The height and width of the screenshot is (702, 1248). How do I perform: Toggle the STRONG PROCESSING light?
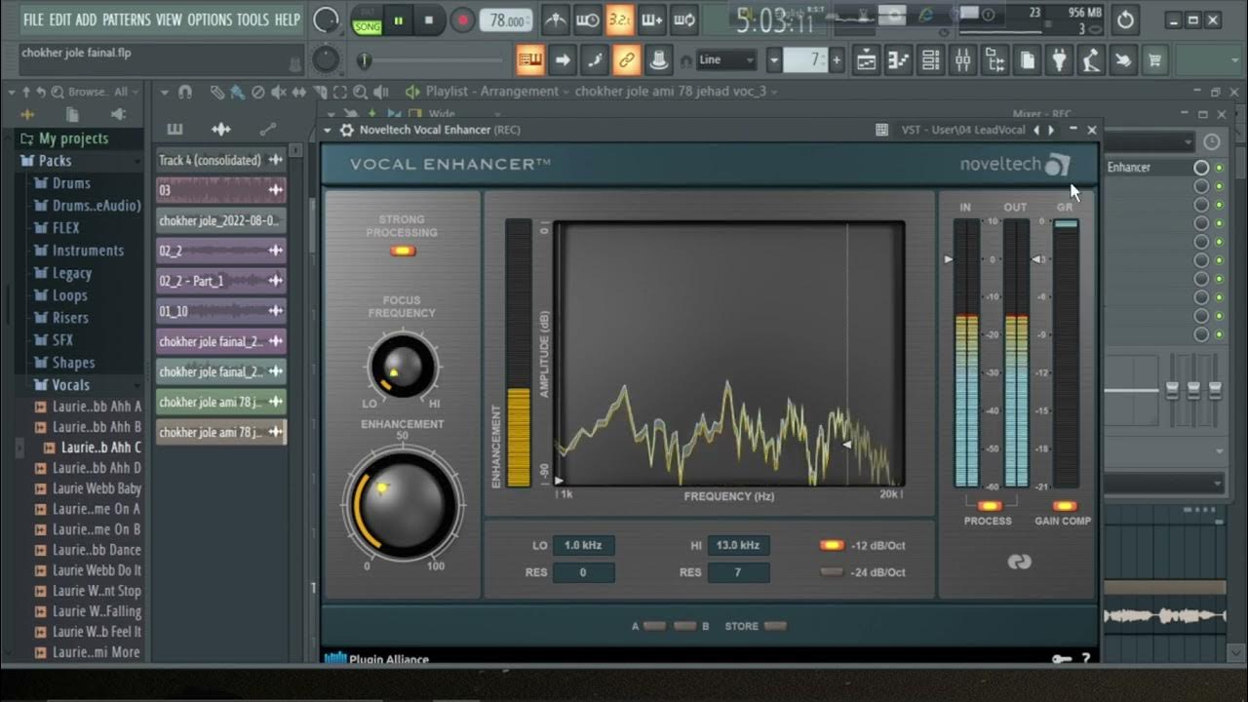[x=403, y=251]
